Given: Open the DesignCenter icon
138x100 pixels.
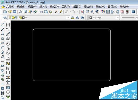Looking at the screenshot, I should [x=108, y=12].
